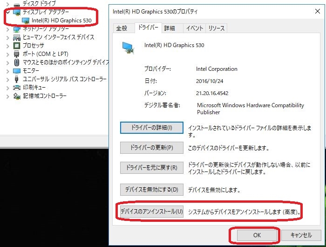Click the ドライバーの詳細(I) button

coord(152,128)
